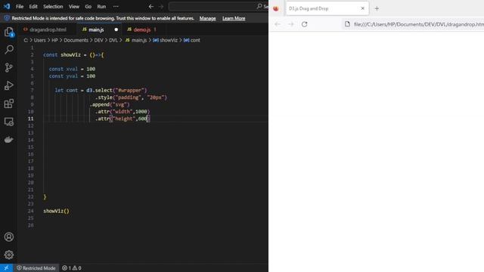Go back in VS Code navigation history

(x=151, y=7)
